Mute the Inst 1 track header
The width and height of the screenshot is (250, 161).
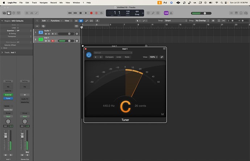tap(46, 41)
